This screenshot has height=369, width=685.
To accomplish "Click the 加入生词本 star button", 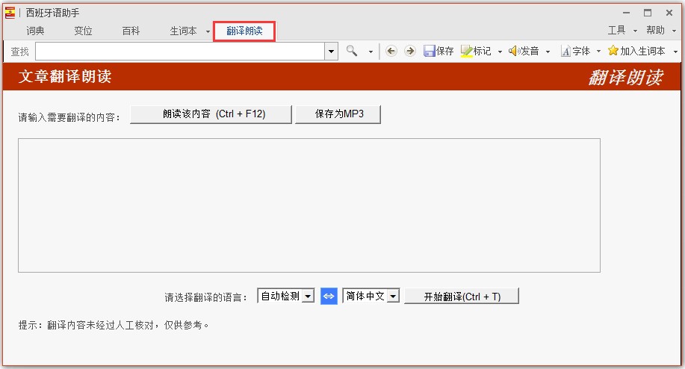I will pyautogui.click(x=636, y=51).
